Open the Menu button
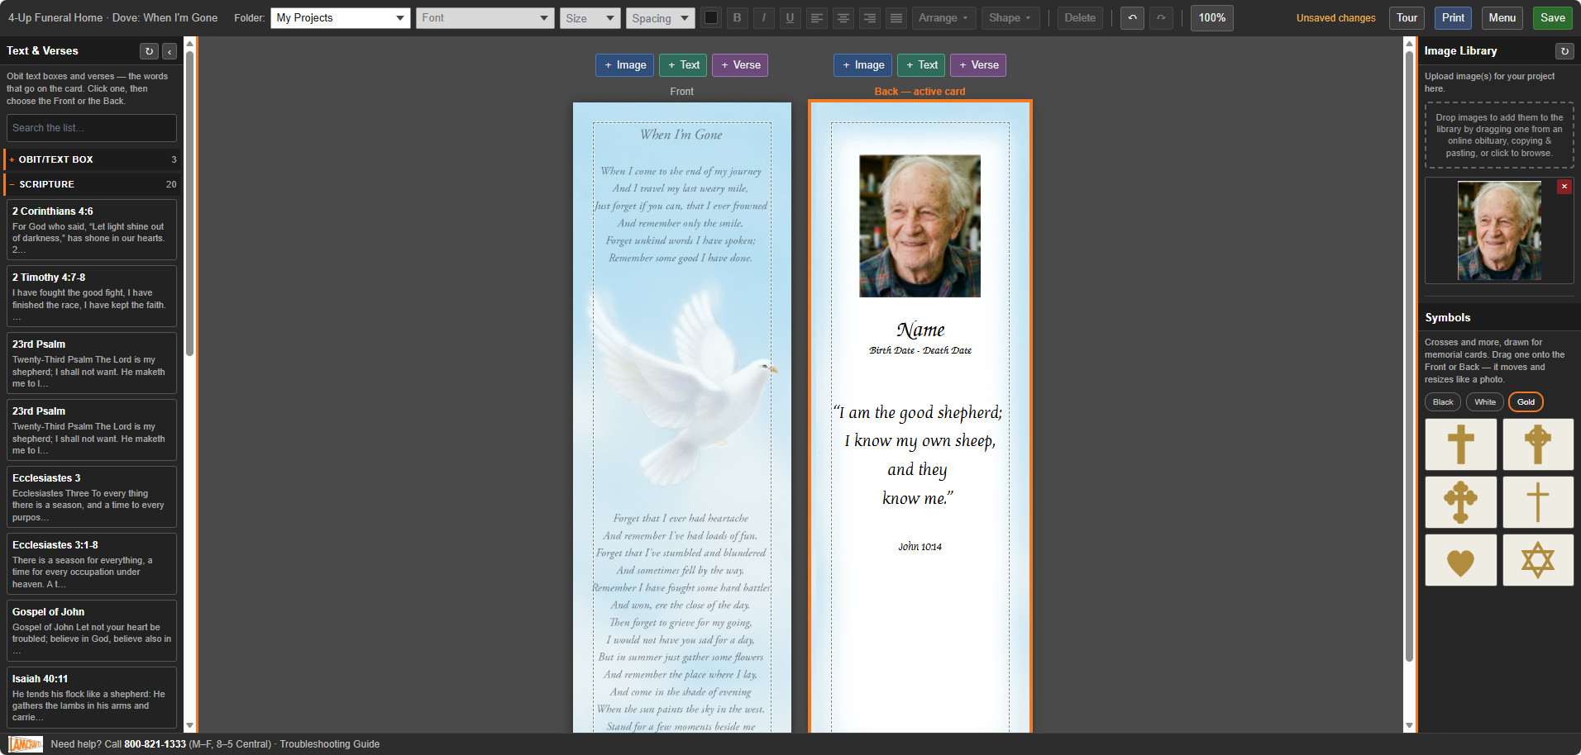Screen dimensions: 1581x755 coord(1502,17)
